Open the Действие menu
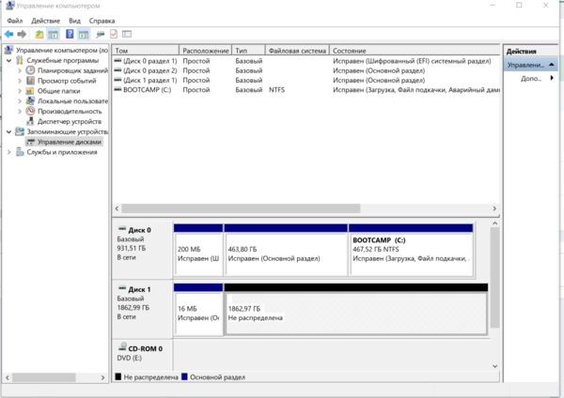 point(45,20)
